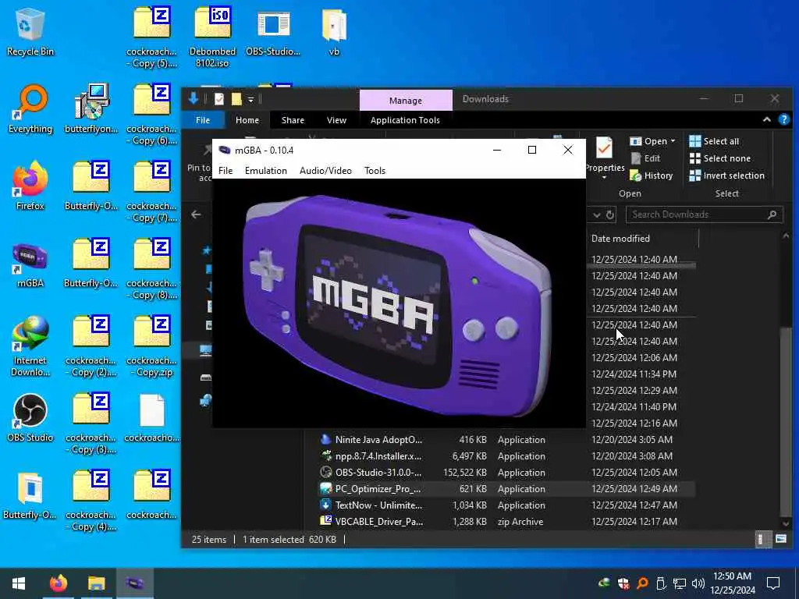799x599 pixels.
Task: Click the volume speaker tray icon
Action: click(x=698, y=583)
